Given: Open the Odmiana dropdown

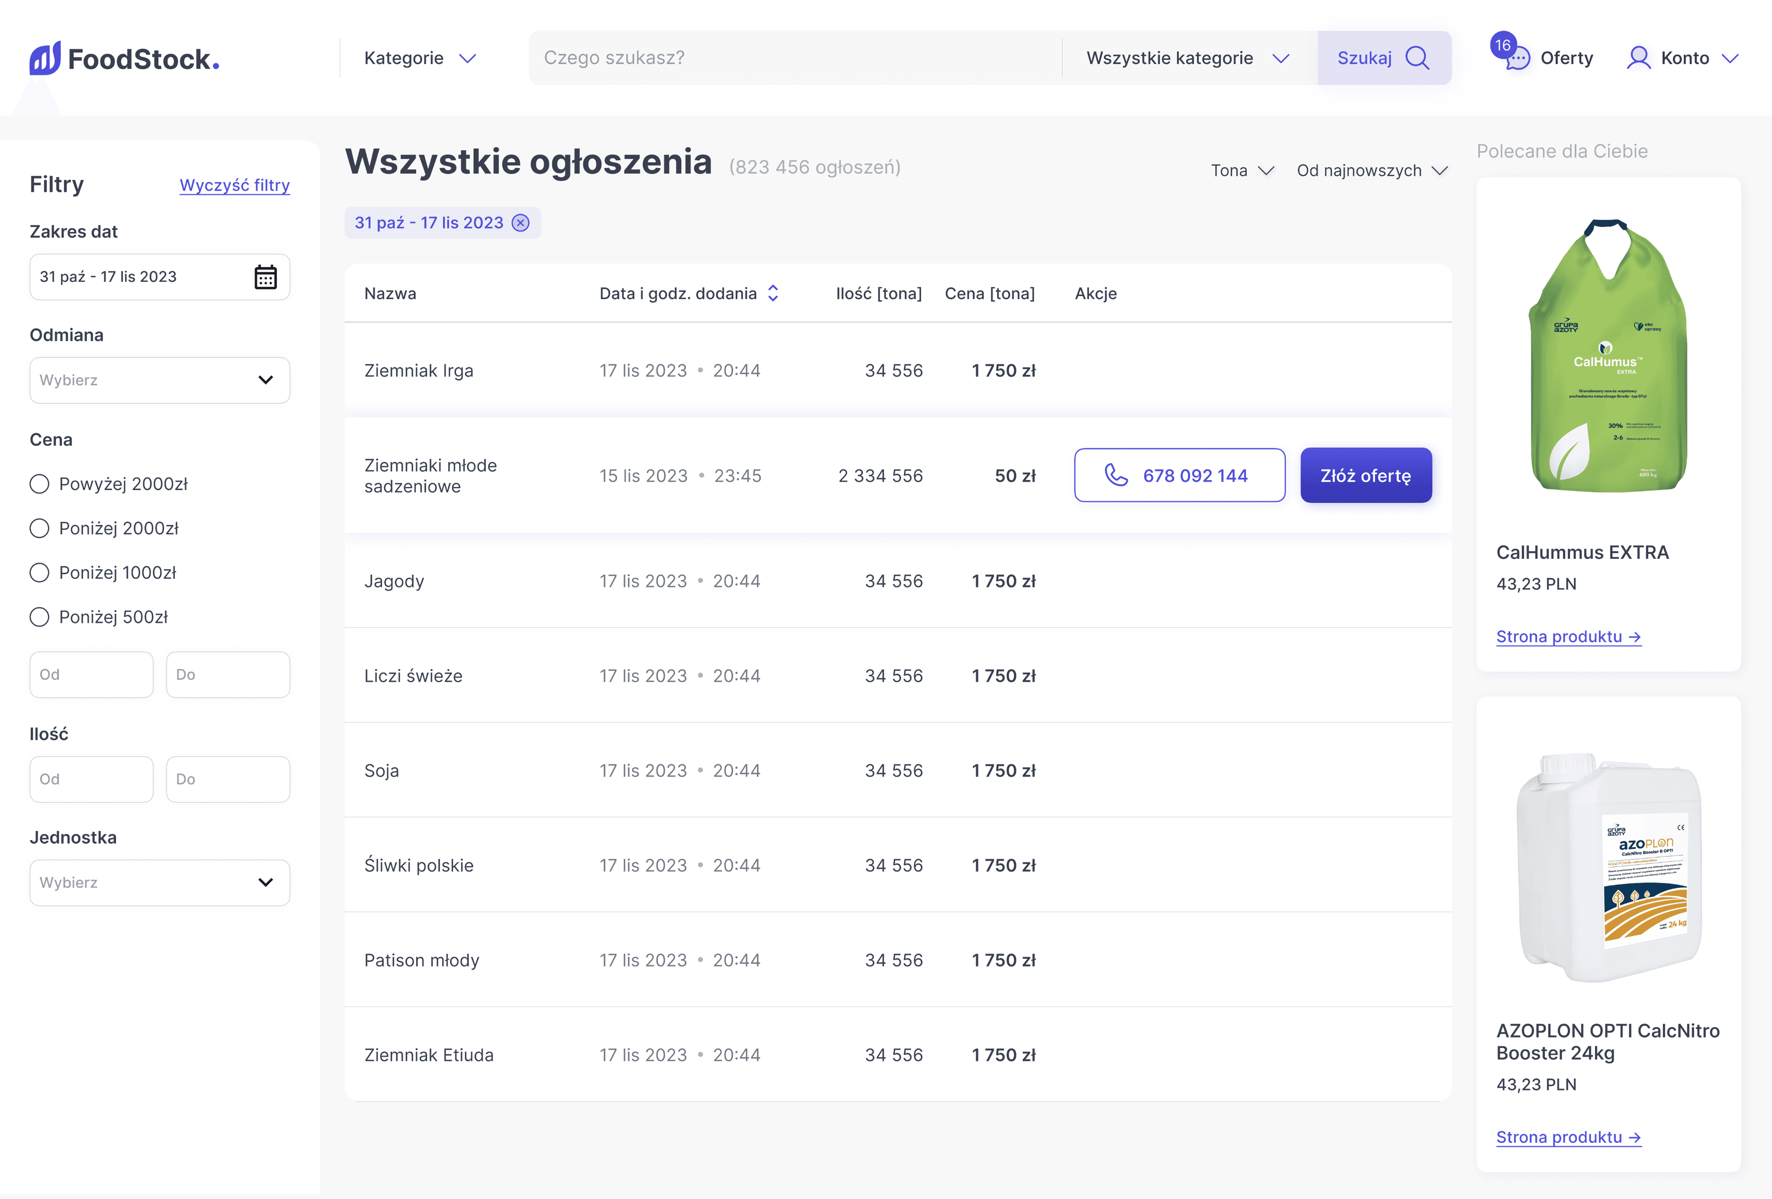Looking at the screenshot, I should click(160, 380).
